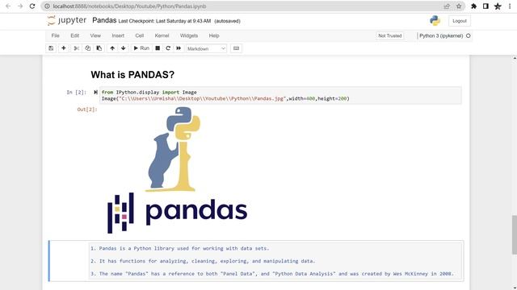Open the View menu
This screenshot has width=517, height=290.
pos(95,35)
